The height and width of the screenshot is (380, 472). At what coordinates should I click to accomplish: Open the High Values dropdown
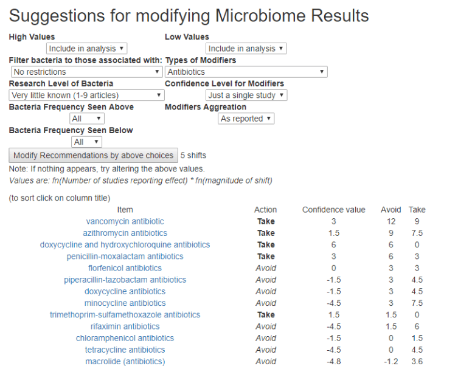coord(87,49)
